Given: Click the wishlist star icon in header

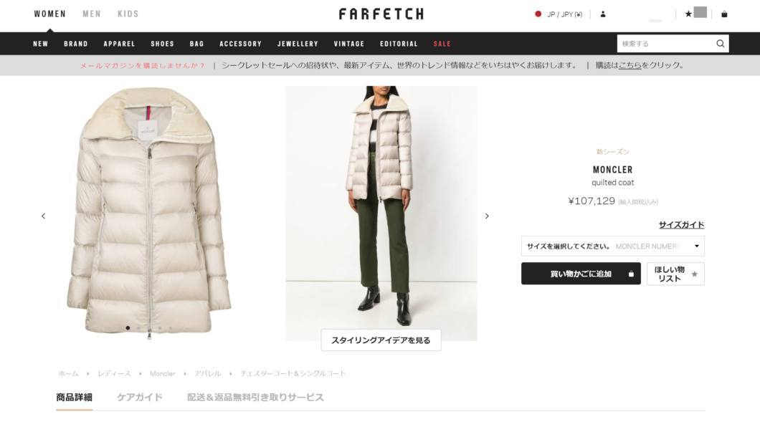Looking at the screenshot, I should (x=688, y=14).
